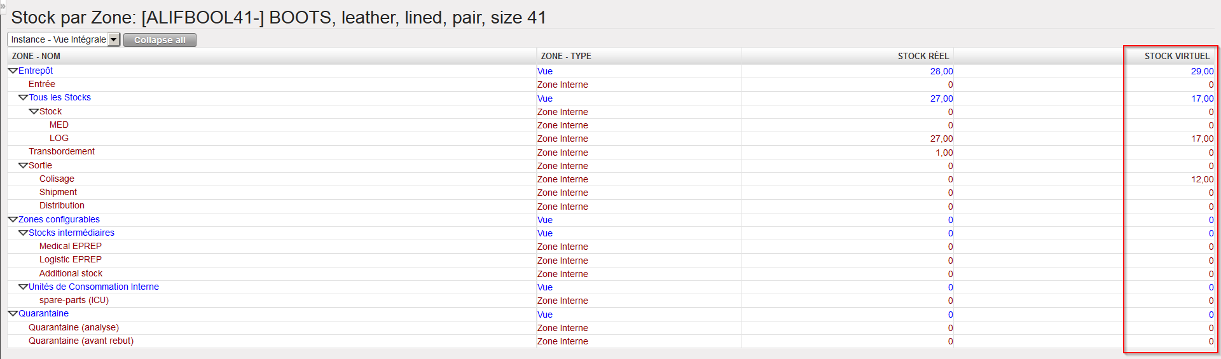Select the Colisage zone entry
Image resolution: width=1221 pixels, height=359 pixels.
tap(57, 179)
